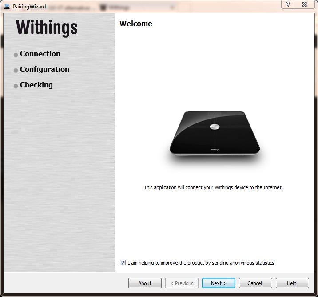Image resolution: width=318 pixels, height=297 pixels.
Task: Click the PairingWizard title bar app icon
Action: coord(7,7)
